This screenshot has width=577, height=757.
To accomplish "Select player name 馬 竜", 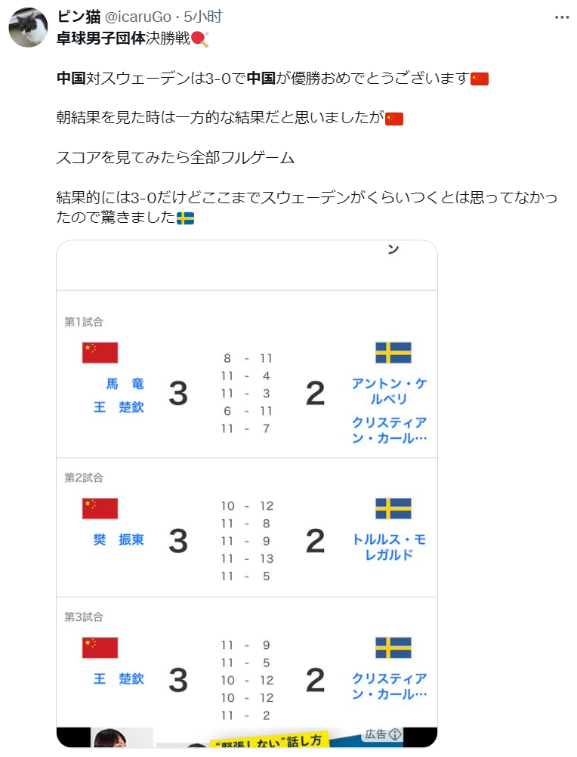I will (125, 384).
